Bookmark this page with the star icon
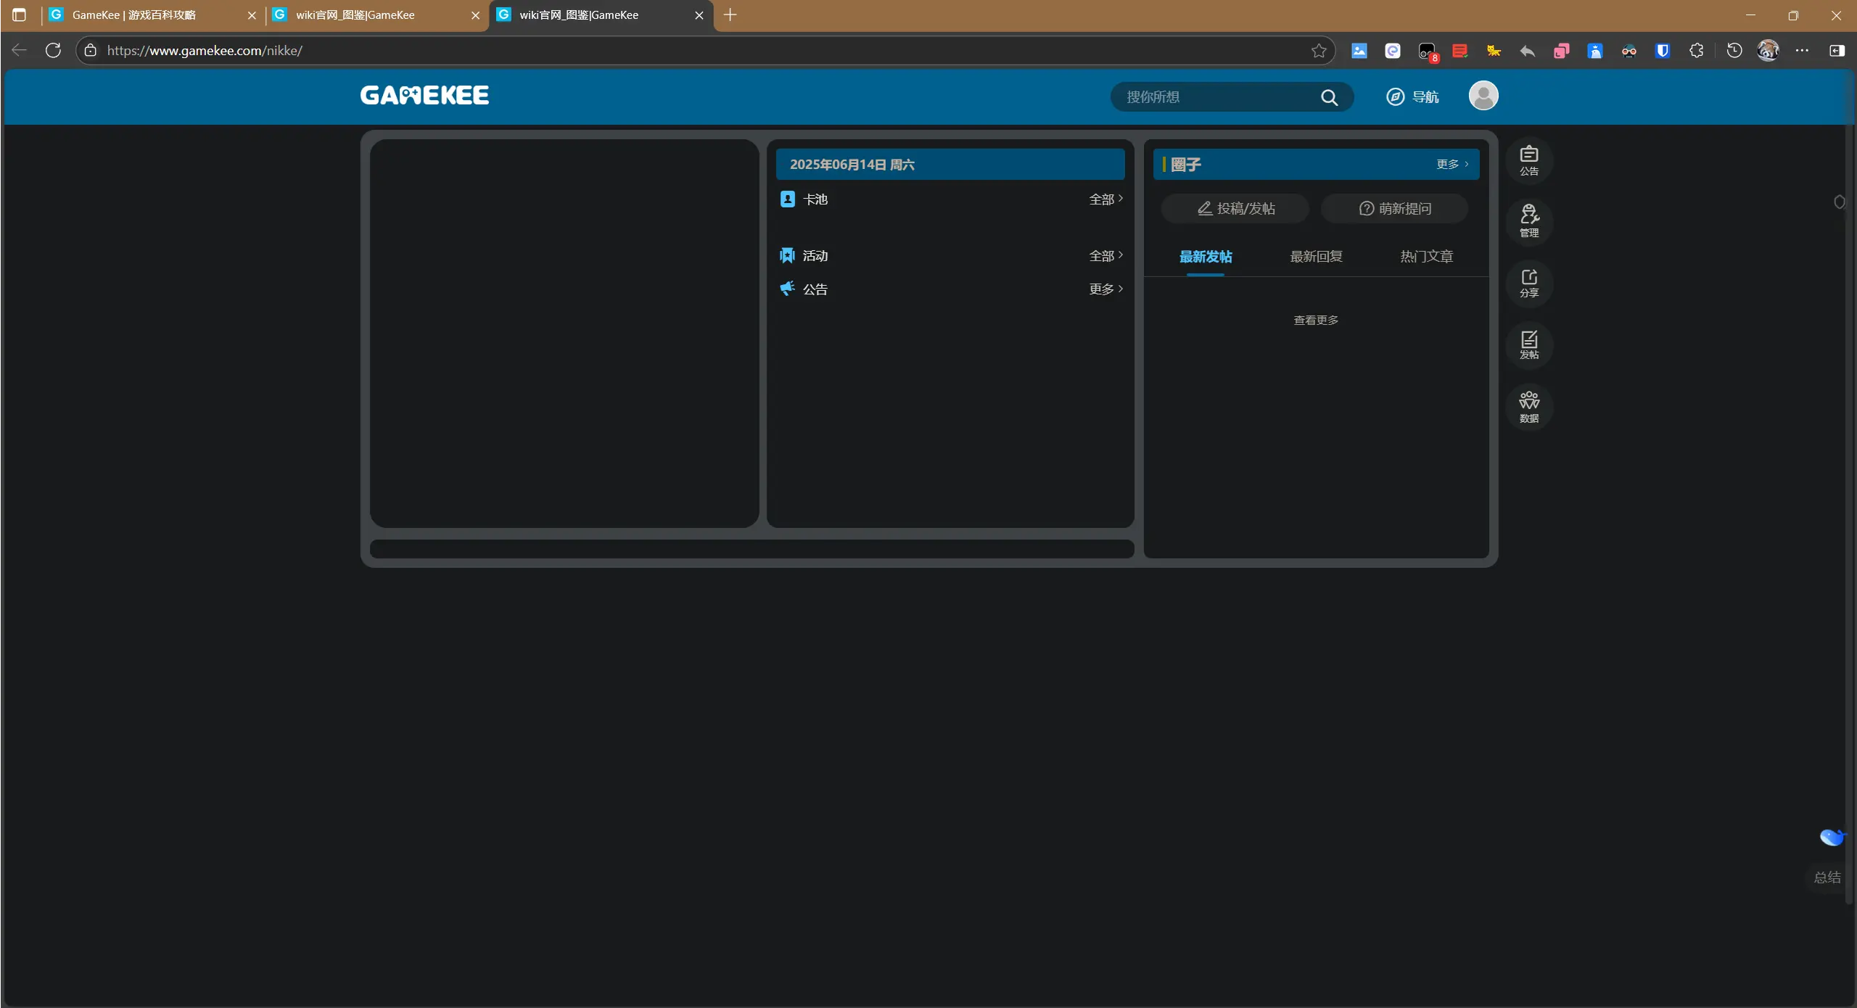Screen dimensions: 1857x1008 tap(1319, 51)
